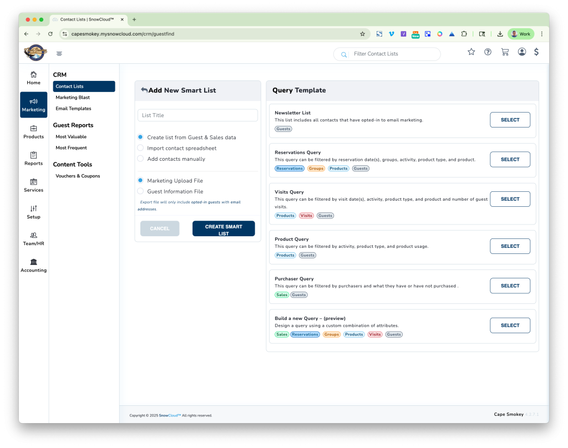Image resolution: width=568 pixels, height=448 pixels.
Task: Open the user account profile icon
Action: (521, 51)
